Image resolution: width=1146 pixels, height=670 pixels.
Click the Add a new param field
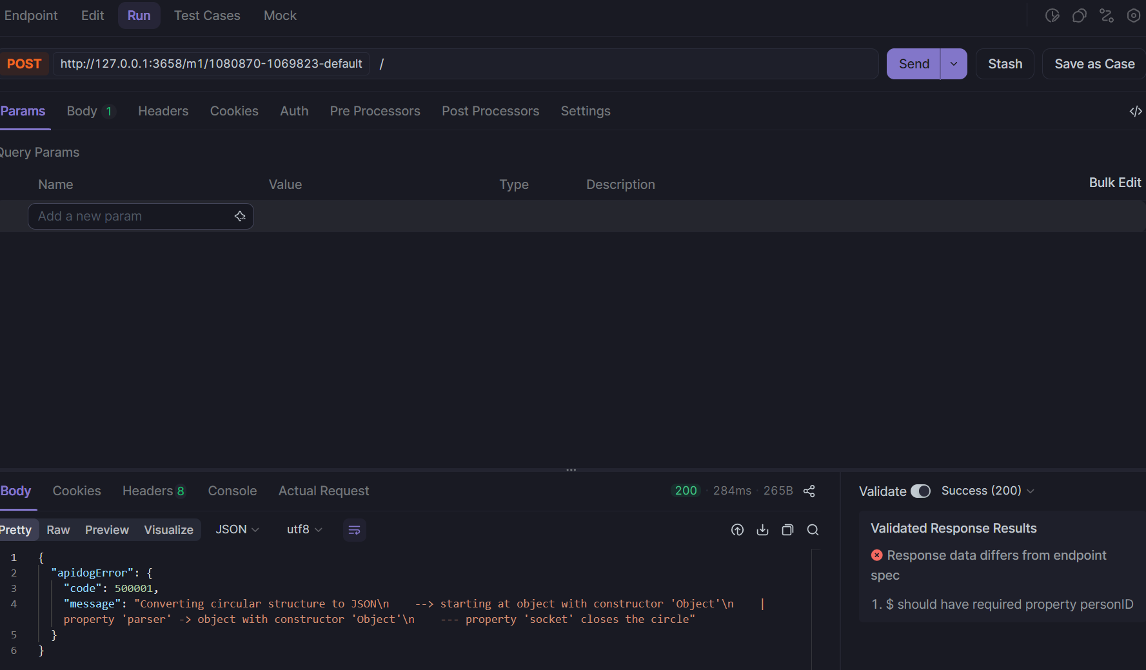point(132,217)
